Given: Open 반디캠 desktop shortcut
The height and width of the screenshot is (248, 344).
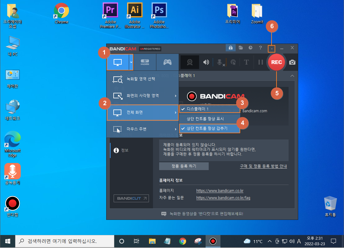Looking at the screenshot, I should (x=12, y=206).
